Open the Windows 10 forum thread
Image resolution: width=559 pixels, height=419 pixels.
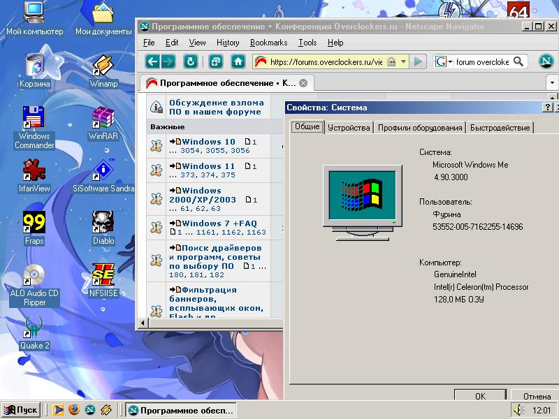pos(208,142)
